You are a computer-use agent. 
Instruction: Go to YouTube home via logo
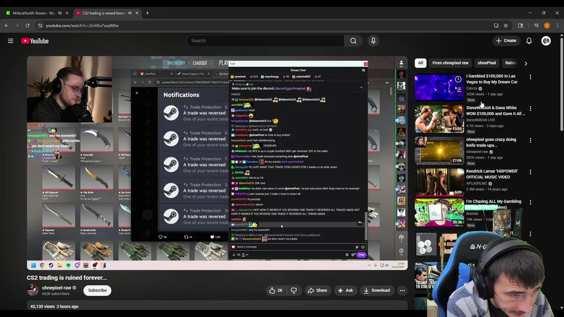tap(34, 41)
